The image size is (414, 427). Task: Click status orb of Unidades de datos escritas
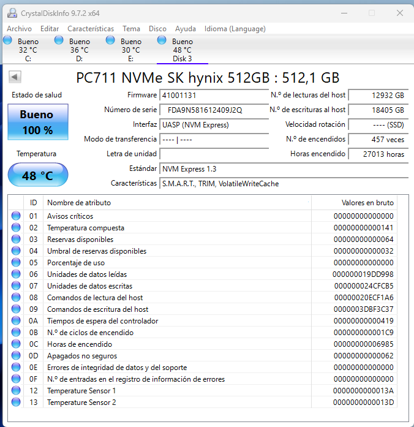coord(16,285)
